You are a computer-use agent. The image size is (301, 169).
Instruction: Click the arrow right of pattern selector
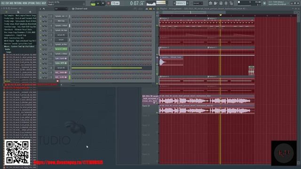[188, 3]
